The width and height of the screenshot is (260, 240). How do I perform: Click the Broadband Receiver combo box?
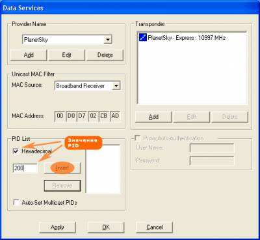(87, 86)
